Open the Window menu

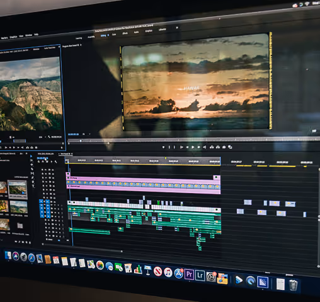click(28, 35)
